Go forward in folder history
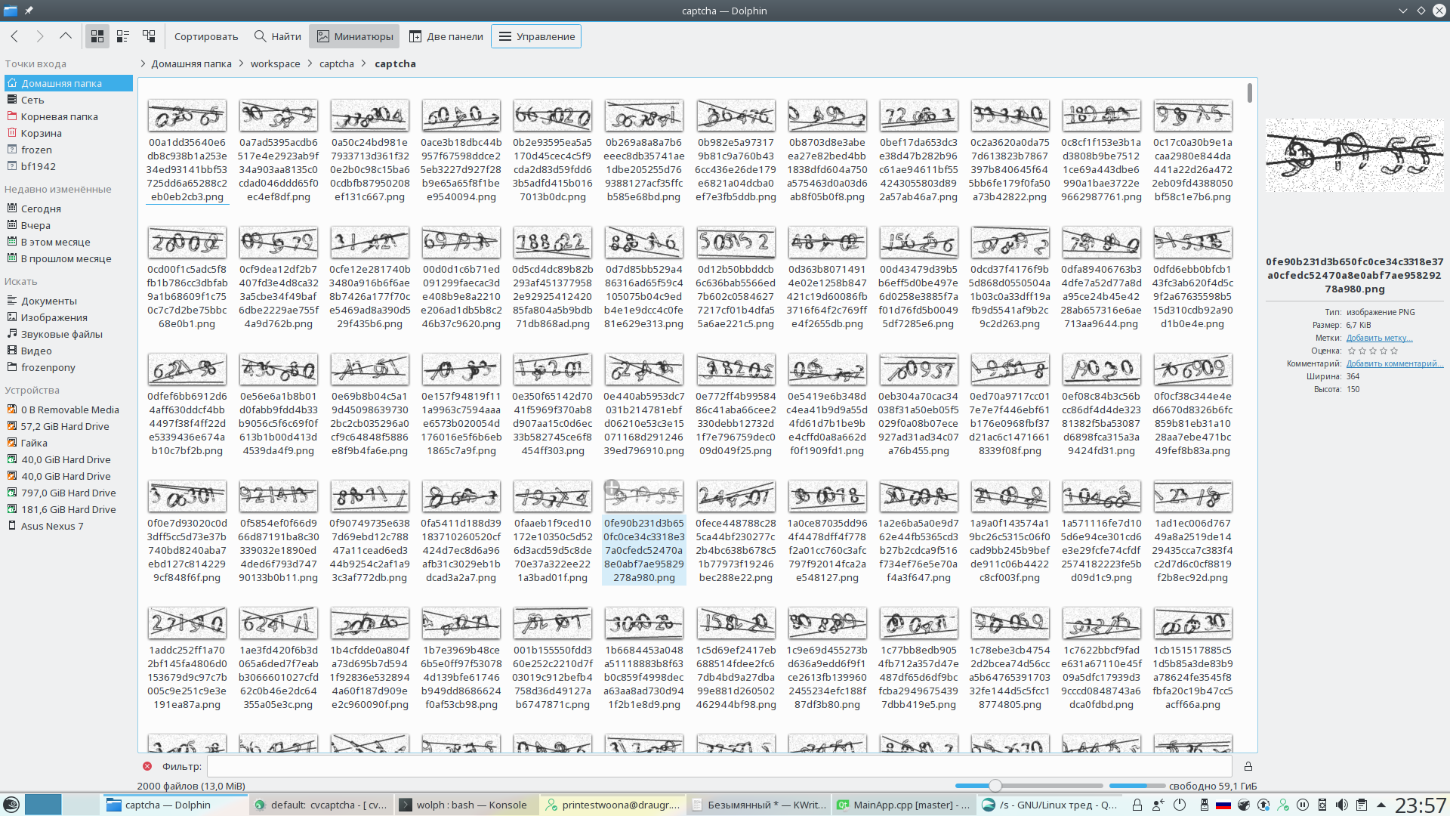This screenshot has width=1450, height=816. tap(40, 36)
